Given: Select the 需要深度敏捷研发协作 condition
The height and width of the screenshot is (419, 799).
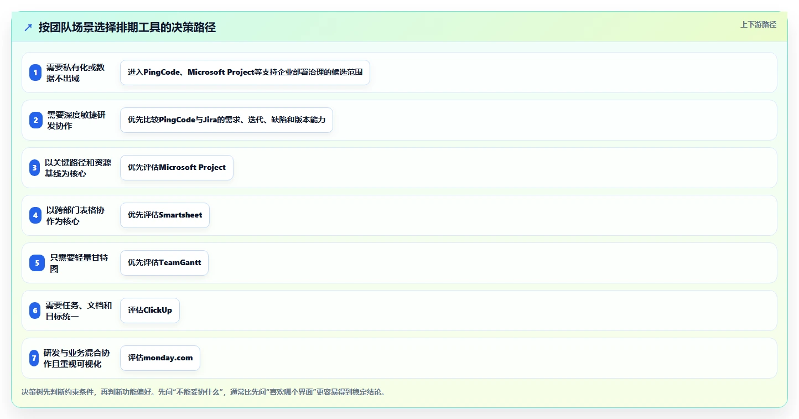Looking at the screenshot, I should coord(76,120).
